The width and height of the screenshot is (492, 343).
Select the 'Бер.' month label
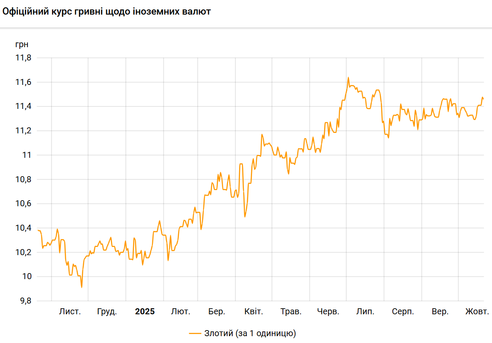click(217, 312)
